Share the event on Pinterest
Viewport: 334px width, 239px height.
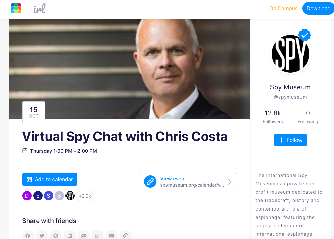(x=56, y=235)
